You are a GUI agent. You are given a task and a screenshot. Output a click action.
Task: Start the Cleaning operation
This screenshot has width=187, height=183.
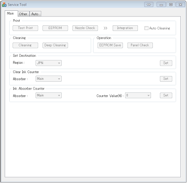pos(25,45)
